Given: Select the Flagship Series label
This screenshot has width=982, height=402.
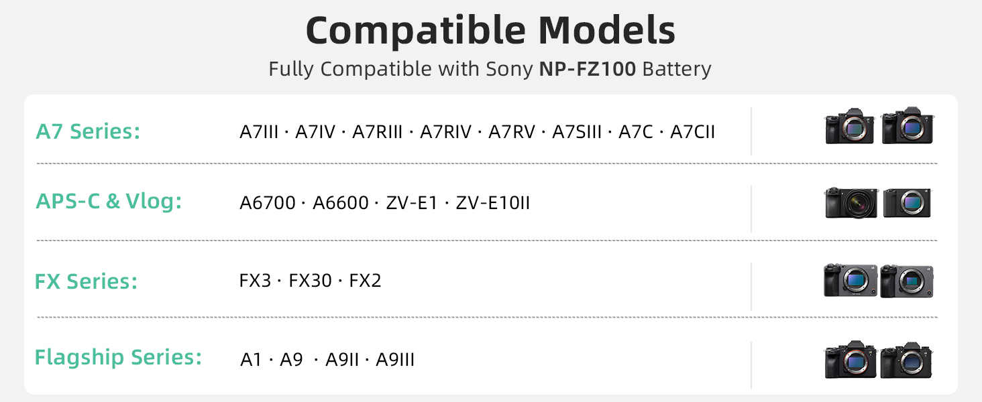Looking at the screenshot, I should pos(118,357).
